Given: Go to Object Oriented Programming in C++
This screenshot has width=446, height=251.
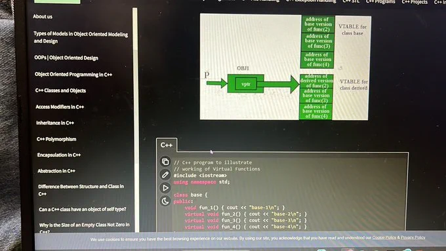Looking at the screenshot, I should tap(73, 74).
